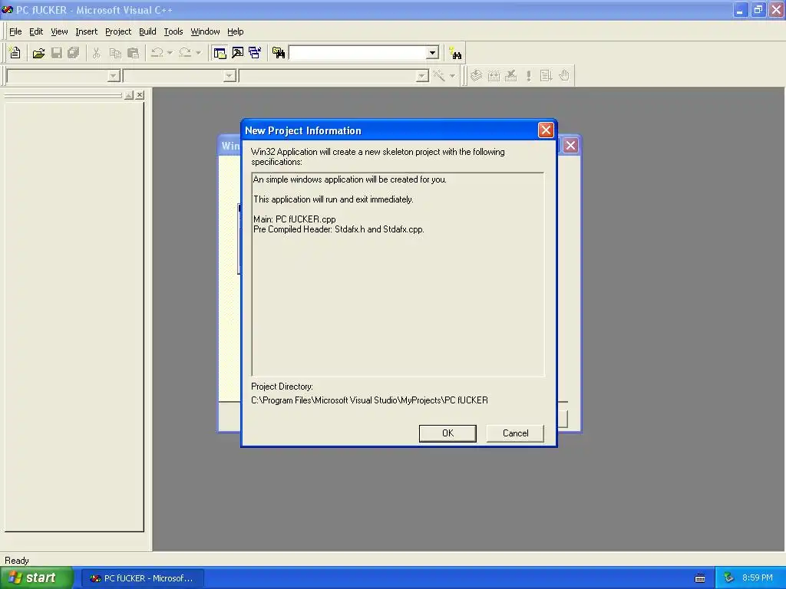Click the project directory path text
Image resolution: width=786 pixels, height=589 pixels.
tap(369, 400)
